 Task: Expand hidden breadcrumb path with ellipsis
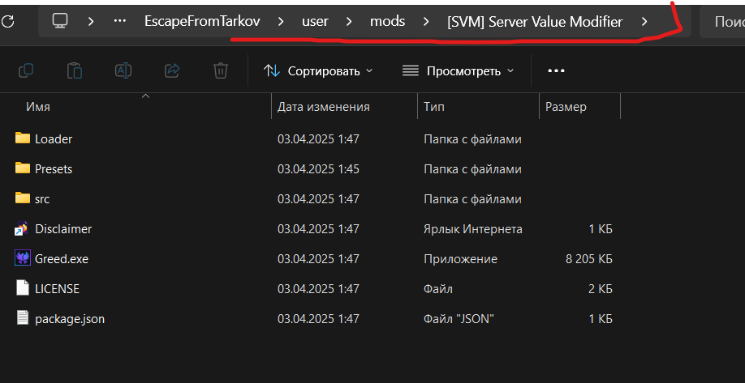coord(120,21)
